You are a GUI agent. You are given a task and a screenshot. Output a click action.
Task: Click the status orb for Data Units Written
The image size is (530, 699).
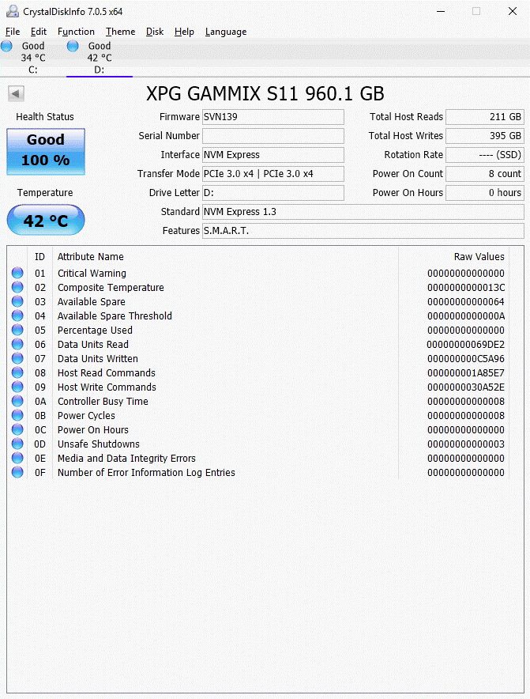point(17,358)
